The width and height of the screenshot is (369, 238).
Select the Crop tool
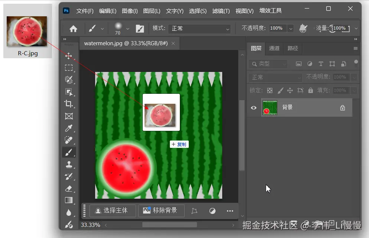69,104
